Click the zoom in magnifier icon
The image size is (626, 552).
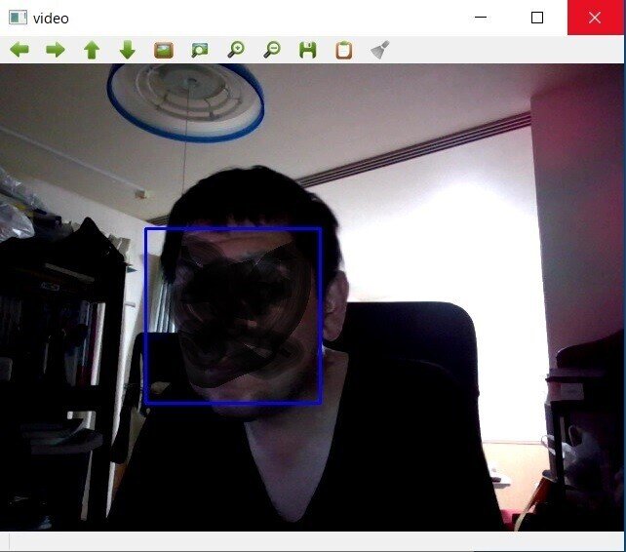[x=236, y=50]
